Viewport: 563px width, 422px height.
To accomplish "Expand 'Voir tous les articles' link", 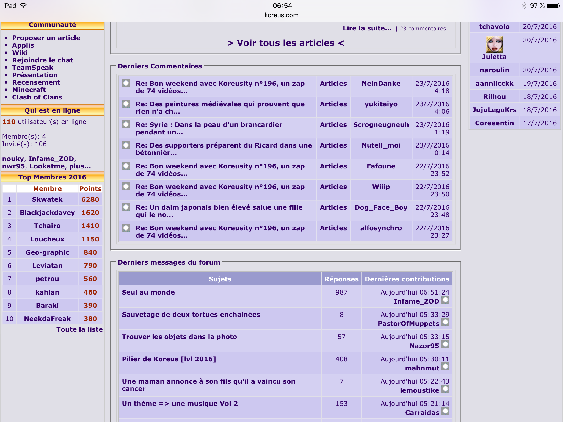I will (285, 43).
